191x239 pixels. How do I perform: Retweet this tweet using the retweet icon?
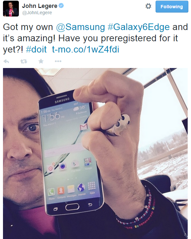click(24, 61)
